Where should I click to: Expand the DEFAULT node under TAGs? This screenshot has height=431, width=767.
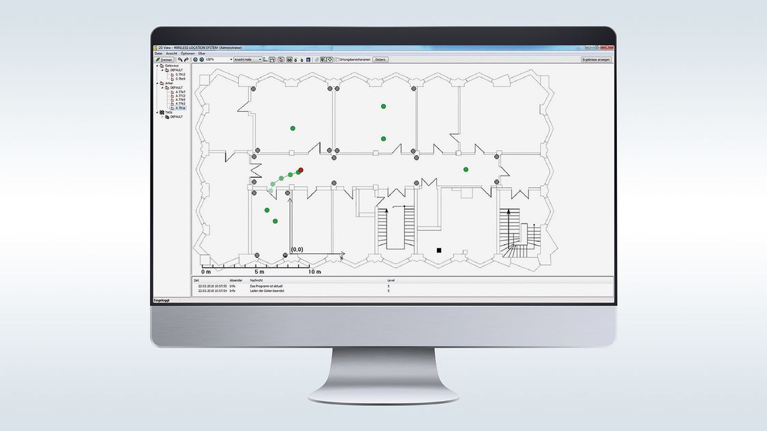162,117
